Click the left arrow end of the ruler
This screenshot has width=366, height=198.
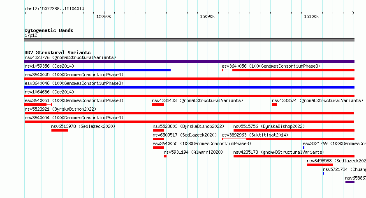click(x=25, y=13)
